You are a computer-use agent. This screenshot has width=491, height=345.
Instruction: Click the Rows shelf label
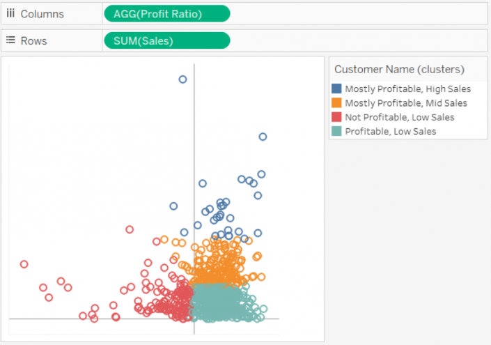click(33, 40)
